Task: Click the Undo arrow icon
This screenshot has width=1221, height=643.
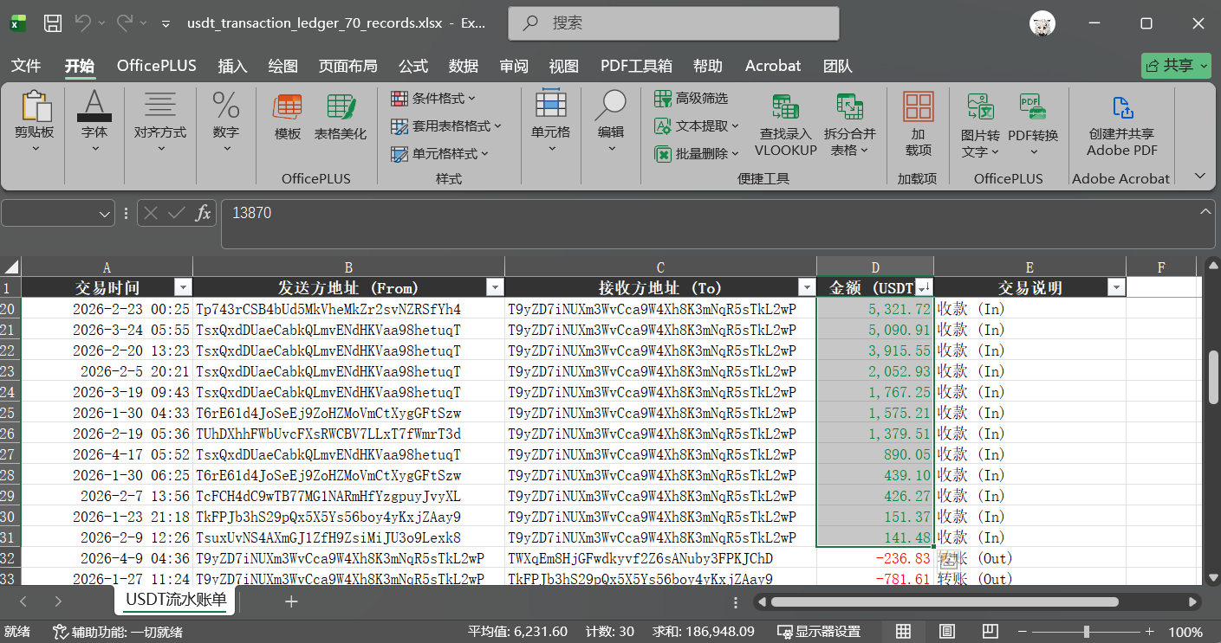Action: tap(83, 23)
